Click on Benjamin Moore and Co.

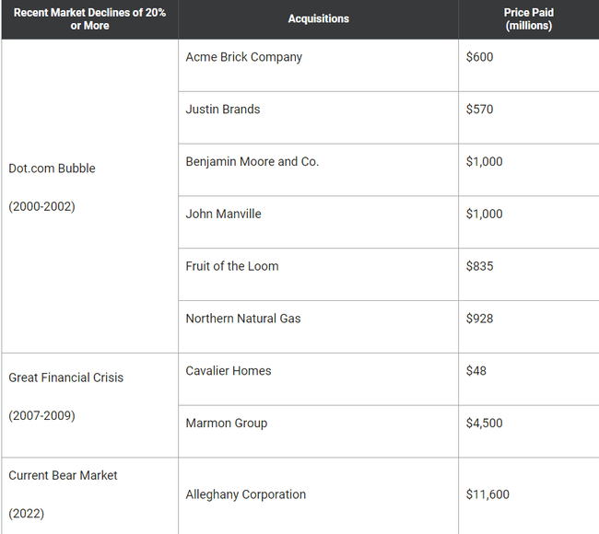tap(252, 162)
